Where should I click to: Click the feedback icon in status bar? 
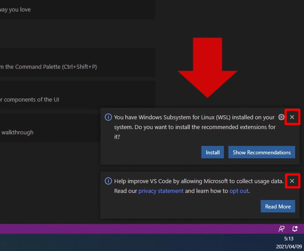pos(281,229)
